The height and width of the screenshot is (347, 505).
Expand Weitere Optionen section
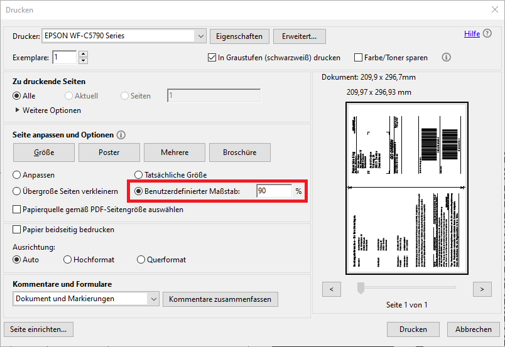point(17,110)
